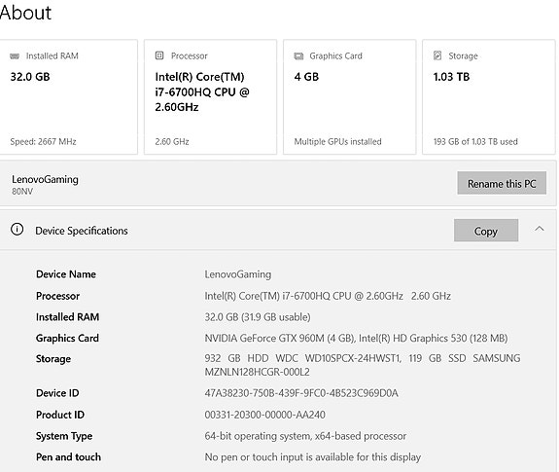The height and width of the screenshot is (472, 559).
Task: Click the Storage row drive details text
Action: [363, 365]
